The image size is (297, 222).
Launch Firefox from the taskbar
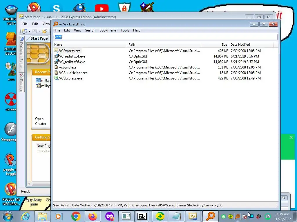93,216
